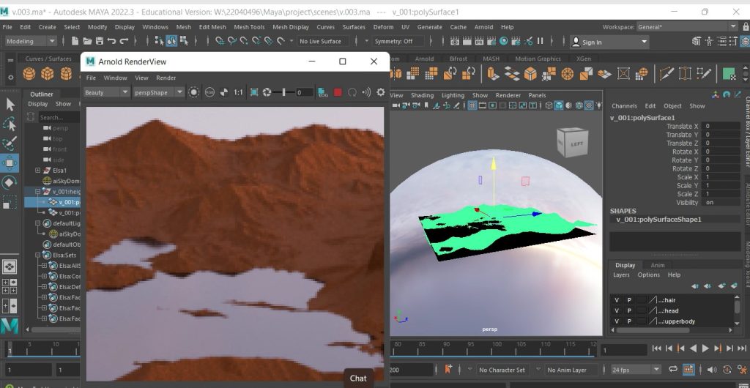Select the Rotate tool in the toolbox
Image resolution: width=750 pixels, height=388 pixels.
coord(10,182)
